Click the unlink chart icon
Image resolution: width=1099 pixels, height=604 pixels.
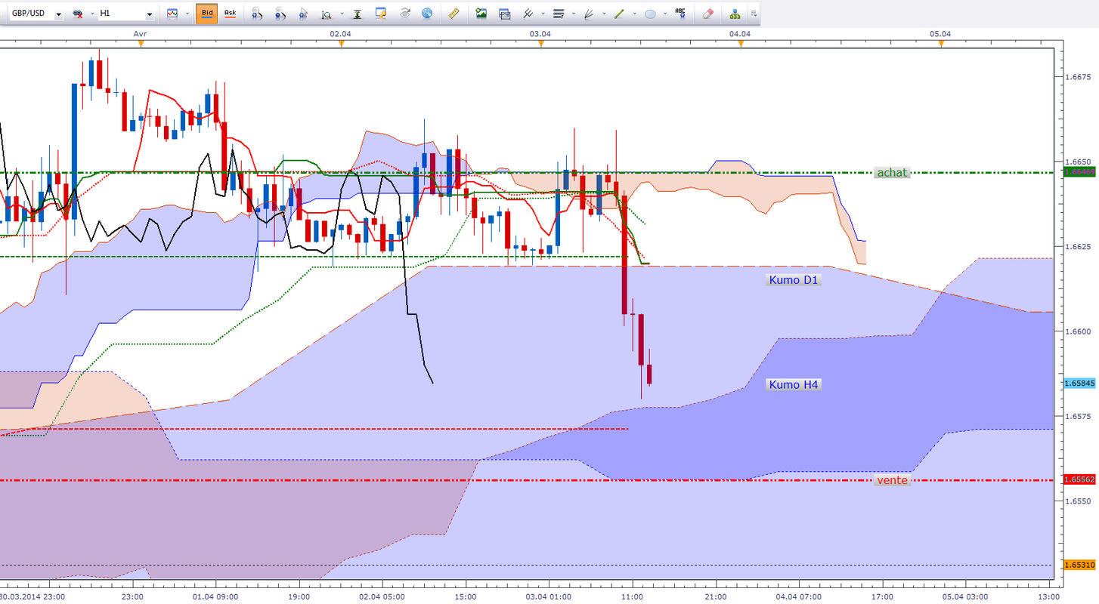coord(77,14)
